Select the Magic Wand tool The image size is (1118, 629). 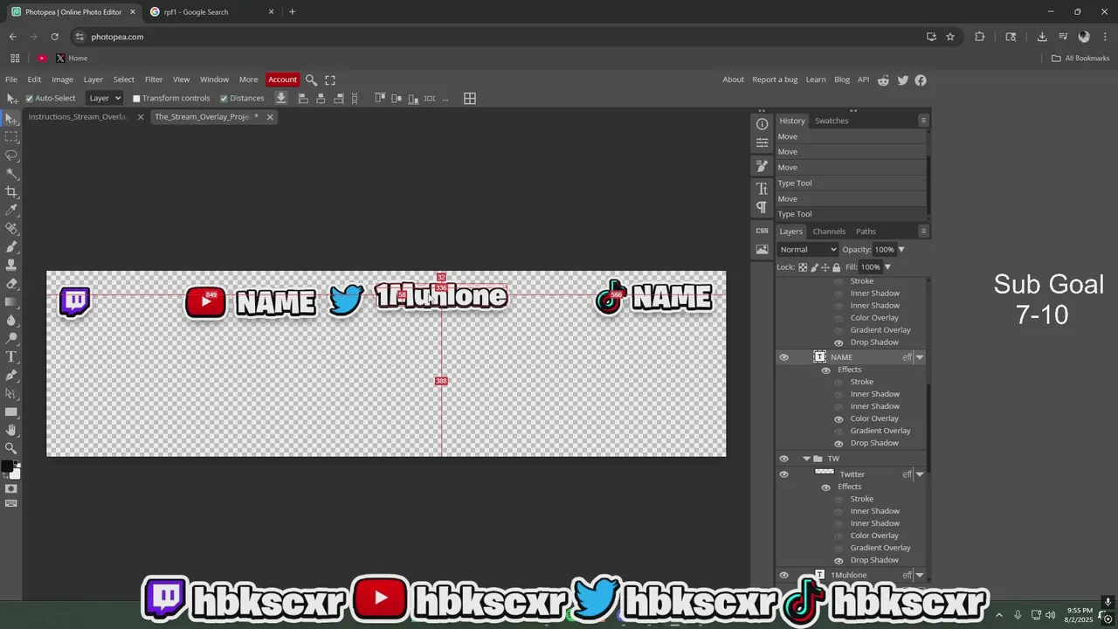[x=11, y=173]
